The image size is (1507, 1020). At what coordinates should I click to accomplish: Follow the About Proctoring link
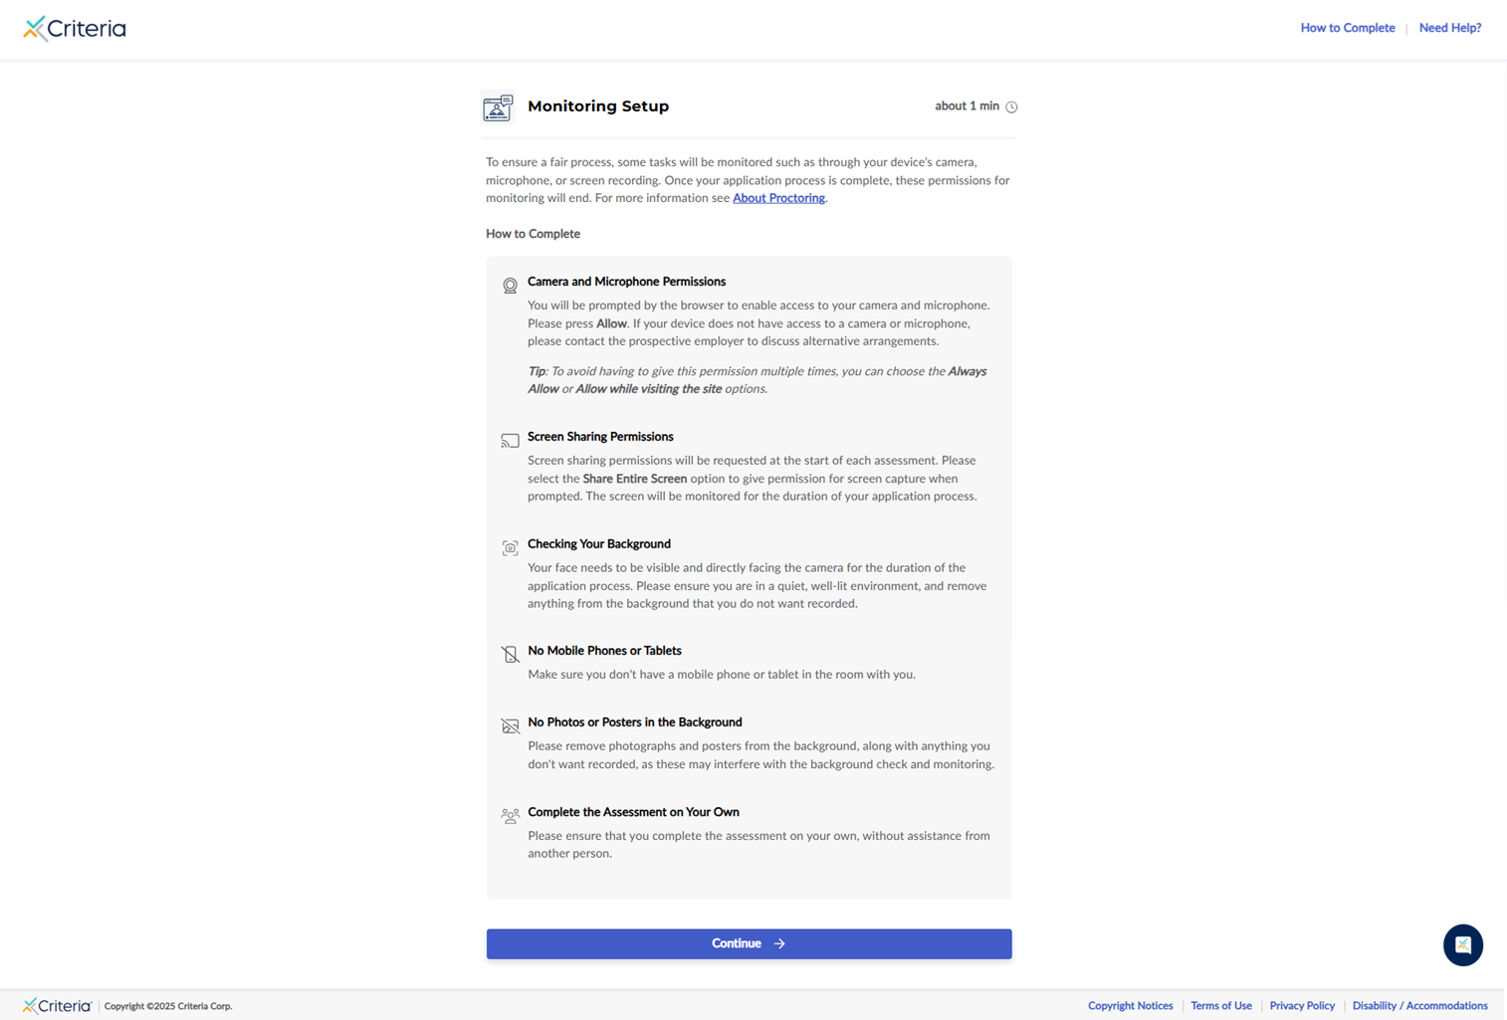pyautogui.click(x=778, y=198)
